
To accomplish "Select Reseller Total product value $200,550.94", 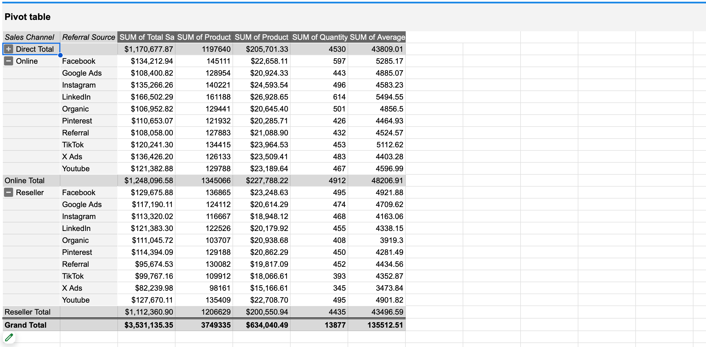I will 262,312.
